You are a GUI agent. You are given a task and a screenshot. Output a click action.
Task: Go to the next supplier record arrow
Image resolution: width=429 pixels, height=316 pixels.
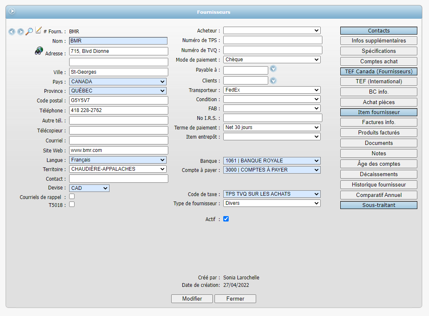click(x=20, y=32)
